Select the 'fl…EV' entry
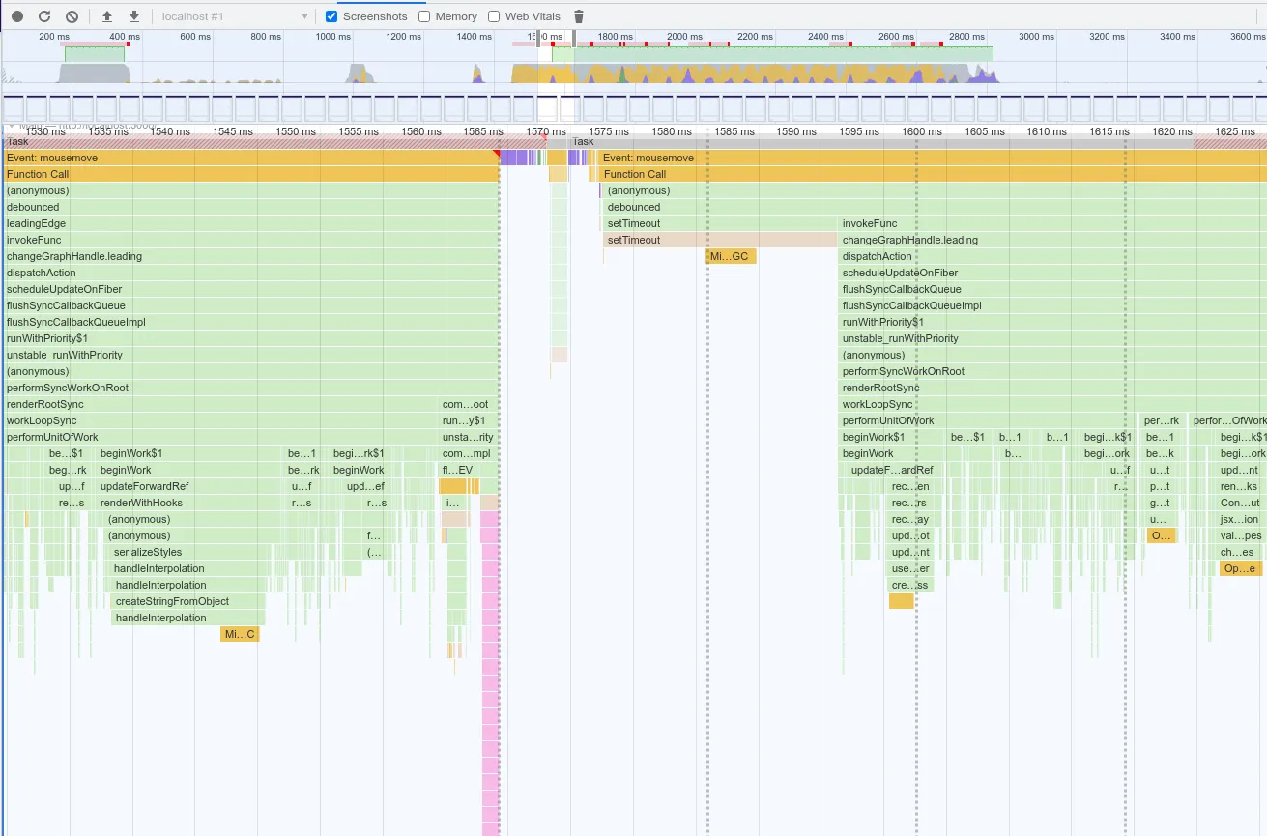The width and height of the screenshot is (1267, 836). 462,470
